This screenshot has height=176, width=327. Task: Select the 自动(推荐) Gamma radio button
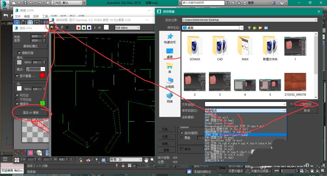182,133
